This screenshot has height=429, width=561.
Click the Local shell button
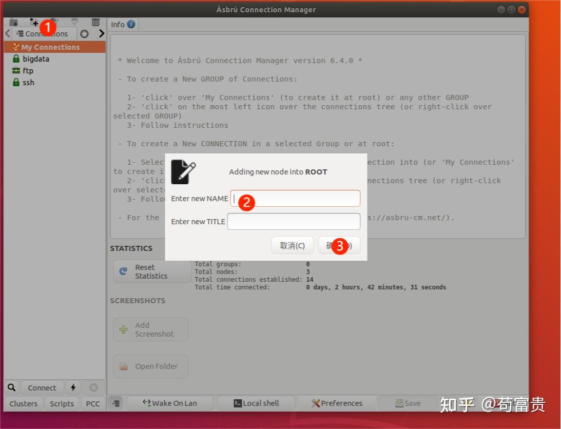coord(256,403)
